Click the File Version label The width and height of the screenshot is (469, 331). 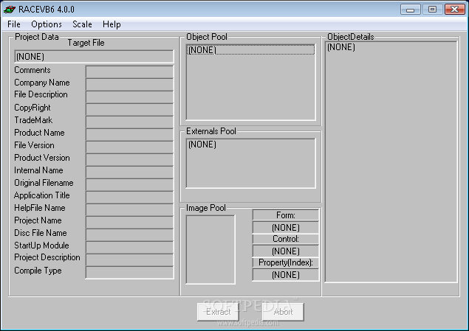[x=34, y=145]
